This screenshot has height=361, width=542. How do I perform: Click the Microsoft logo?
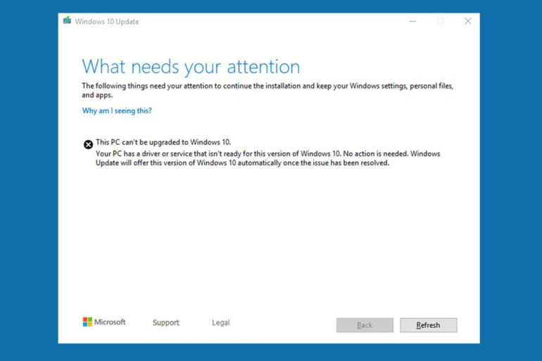pos(104,322)
